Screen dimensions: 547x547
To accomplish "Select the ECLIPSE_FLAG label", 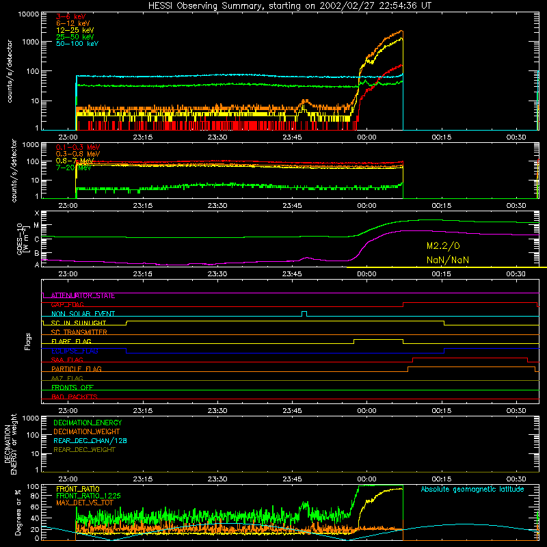I will point(75,351).
